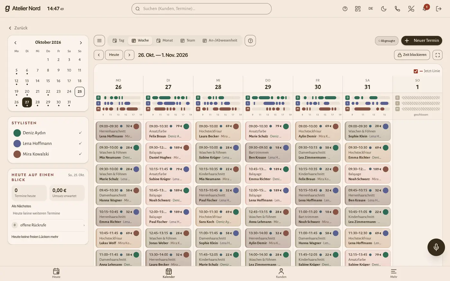This screenshot has height=281, width=450.
Task: Open the QR code scanner icon
Action: pos(358,9)
